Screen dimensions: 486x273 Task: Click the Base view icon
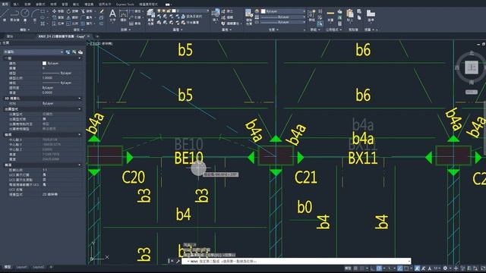pyautogui.click(x=371, y=14)
